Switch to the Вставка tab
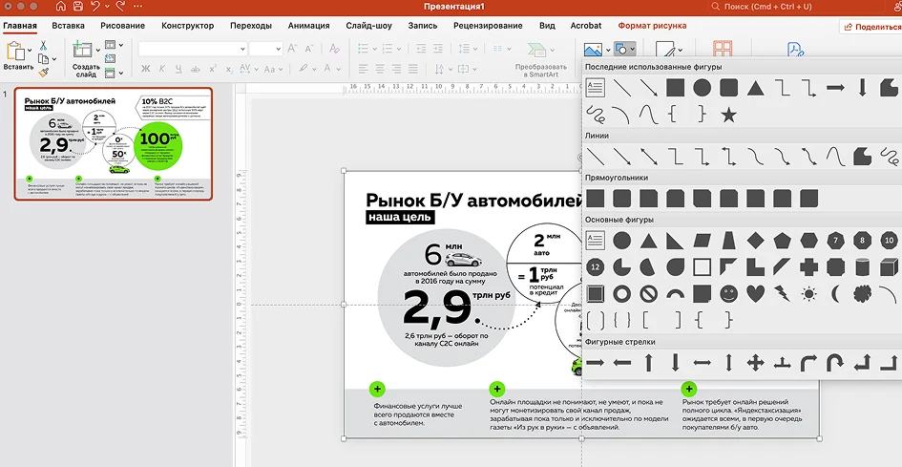Image resolution: width=902 pixels, height=467 pixels. (68, 26)
